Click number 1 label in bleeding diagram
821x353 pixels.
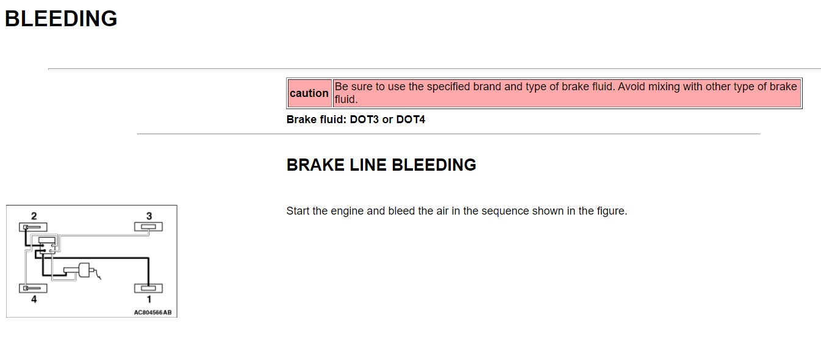pos(149,299)
